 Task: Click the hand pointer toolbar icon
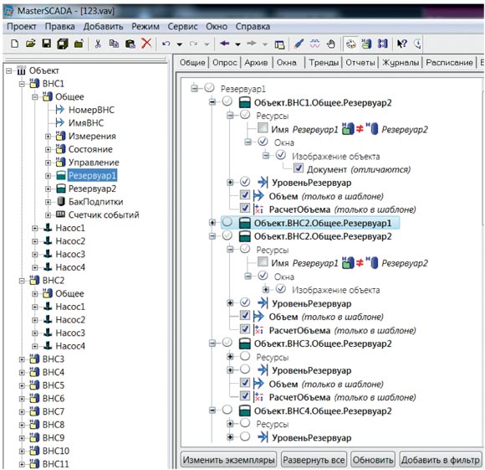pyautogui.click(x=331, y=44)
